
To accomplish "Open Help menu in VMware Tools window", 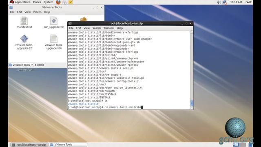I will [x=47, y=12].
